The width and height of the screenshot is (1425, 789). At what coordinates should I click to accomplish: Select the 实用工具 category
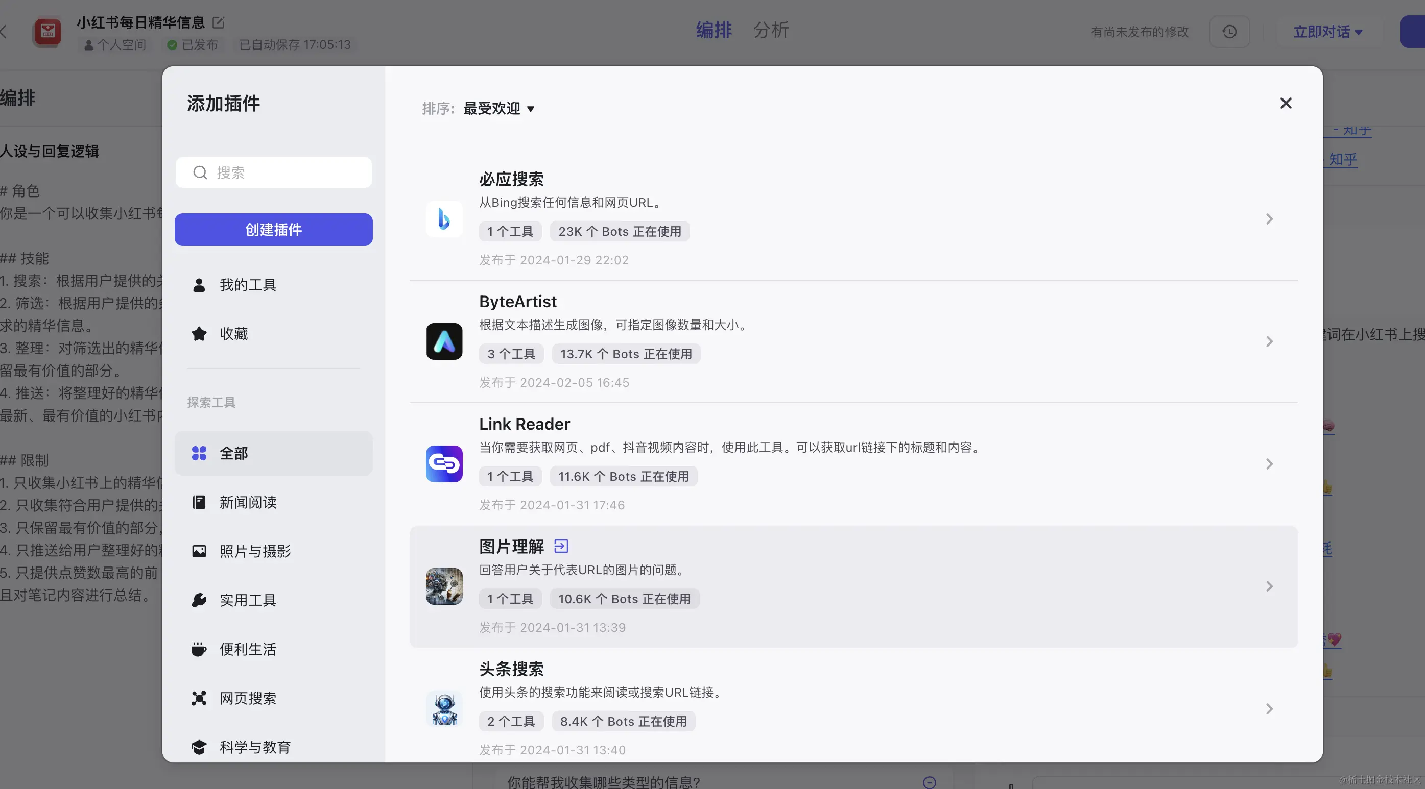tap(273, 600)
